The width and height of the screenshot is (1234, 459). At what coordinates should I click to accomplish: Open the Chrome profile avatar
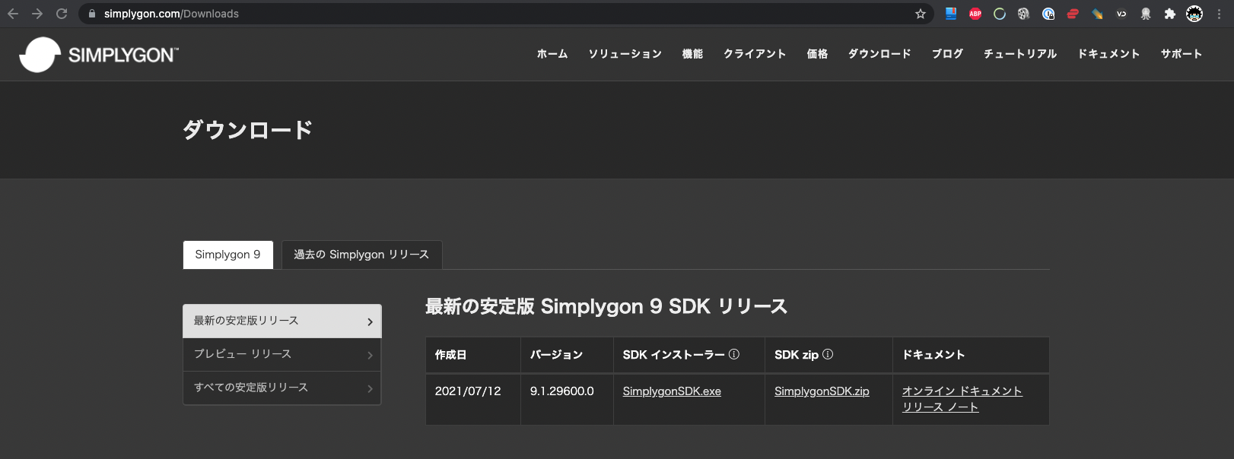1194,14
